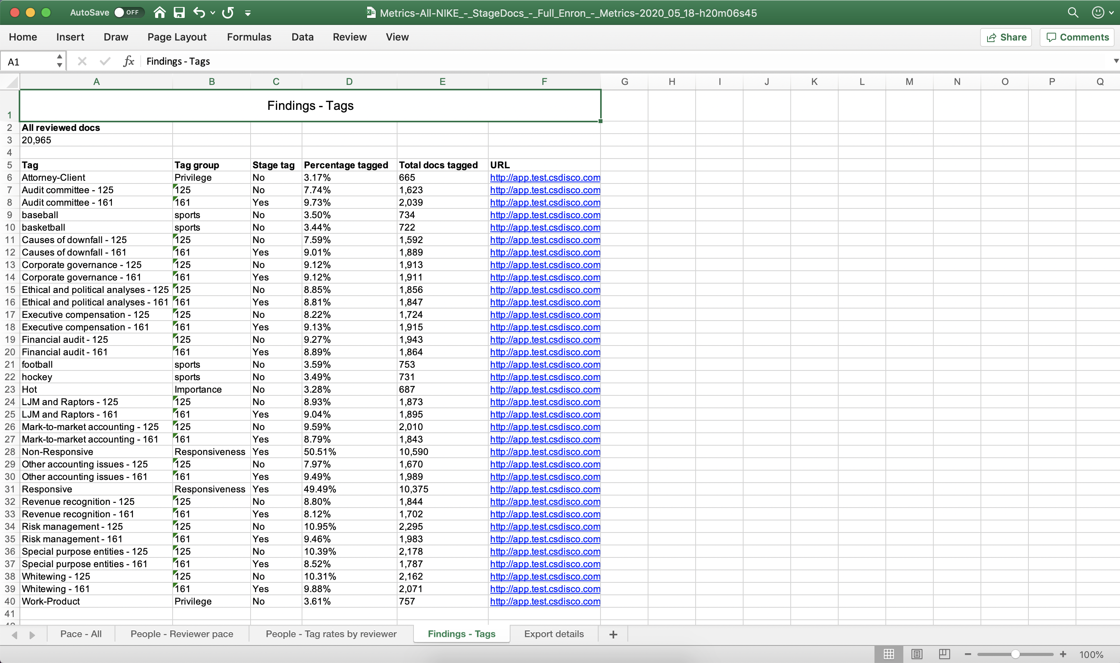1120x663 pixels.
Task: Click the Redo icon
Action: [x=228, y=12]
